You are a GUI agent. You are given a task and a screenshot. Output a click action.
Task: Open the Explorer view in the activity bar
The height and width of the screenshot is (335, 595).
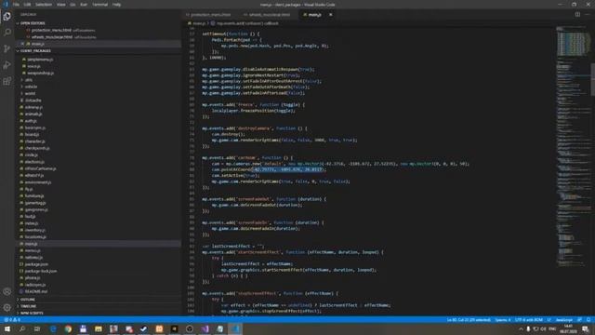[7, 17]
